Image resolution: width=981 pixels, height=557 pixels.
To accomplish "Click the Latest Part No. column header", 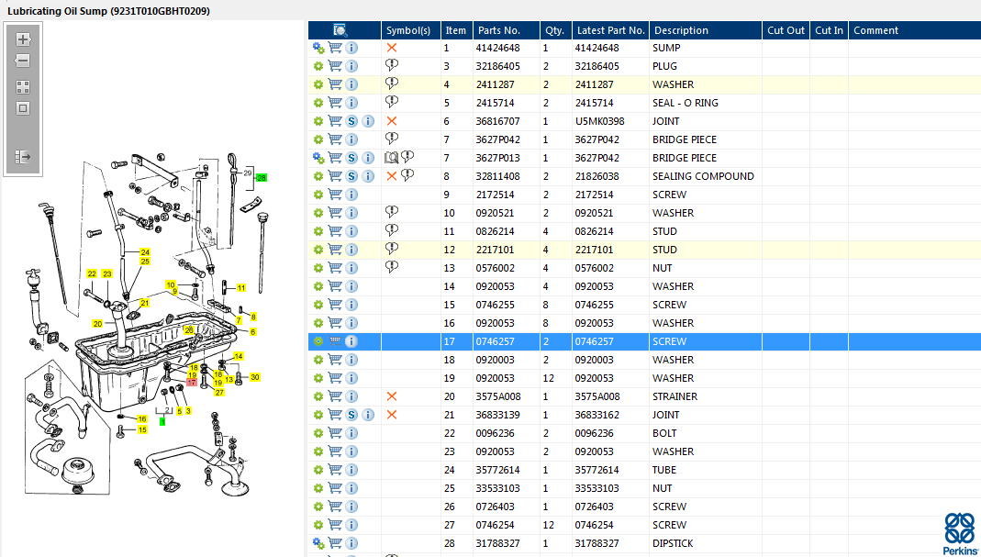I will pyautogui.click(x=610, y=30).
